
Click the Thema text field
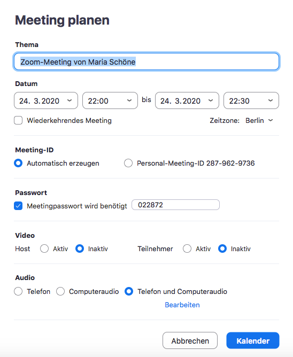coord(146,61)
